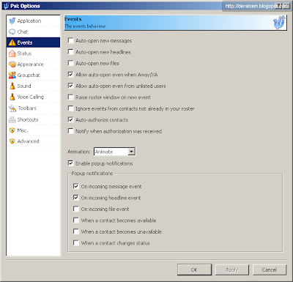Uncheck On incoming headline event
This screenshot has width=293, height=282.
click(x=76, y=198)
